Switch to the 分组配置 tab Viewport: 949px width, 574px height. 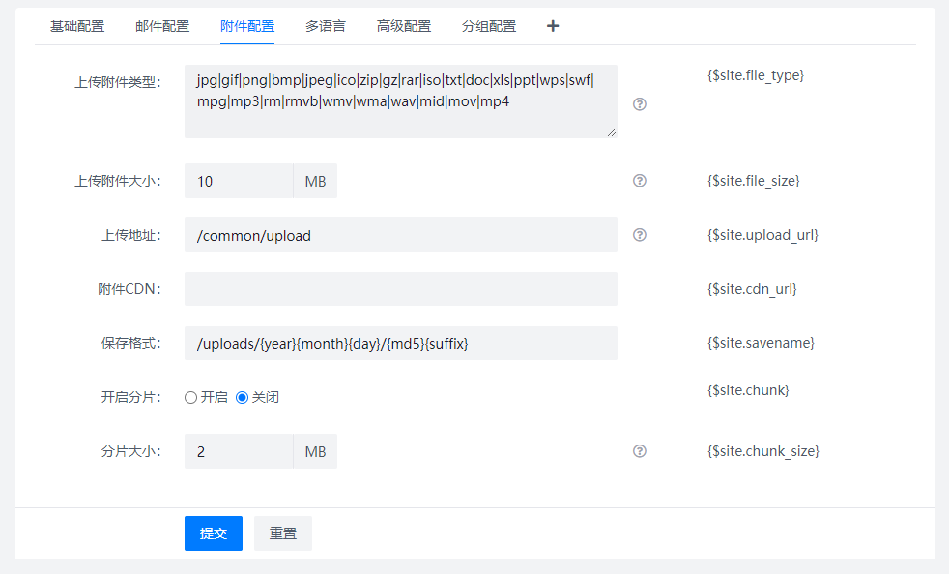(x=488, y=26)
